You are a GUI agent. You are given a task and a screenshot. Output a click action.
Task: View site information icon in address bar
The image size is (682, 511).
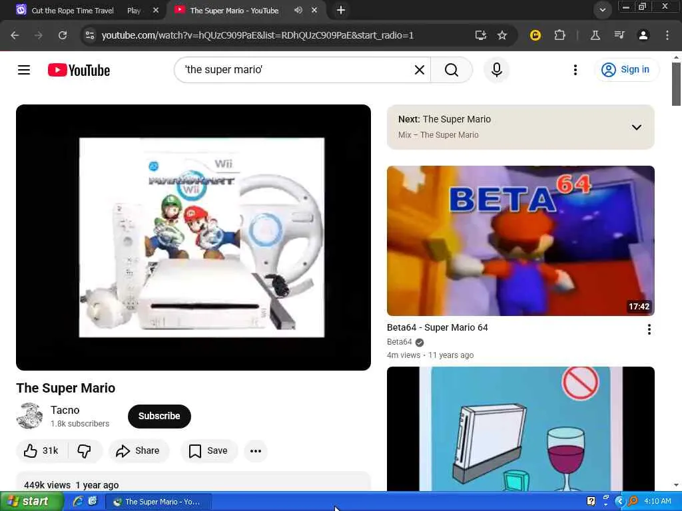coord(90,35)
